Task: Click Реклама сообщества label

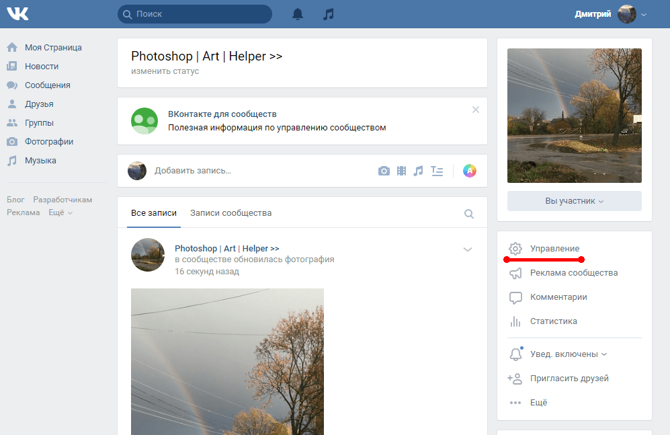Action: click(x=574, y=272)
